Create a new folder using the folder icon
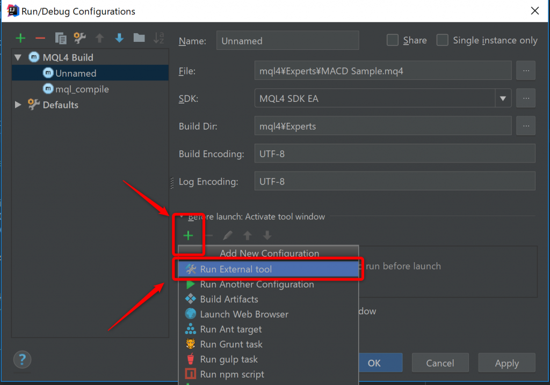Viewport: 550px width, 385px height. [139, 38]
